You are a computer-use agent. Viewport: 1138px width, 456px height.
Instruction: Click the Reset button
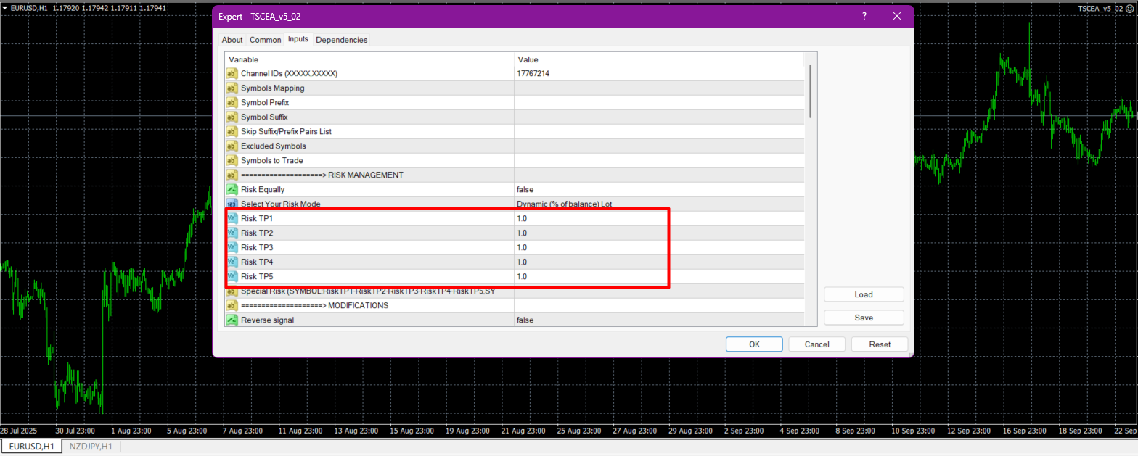click(880, 344)
